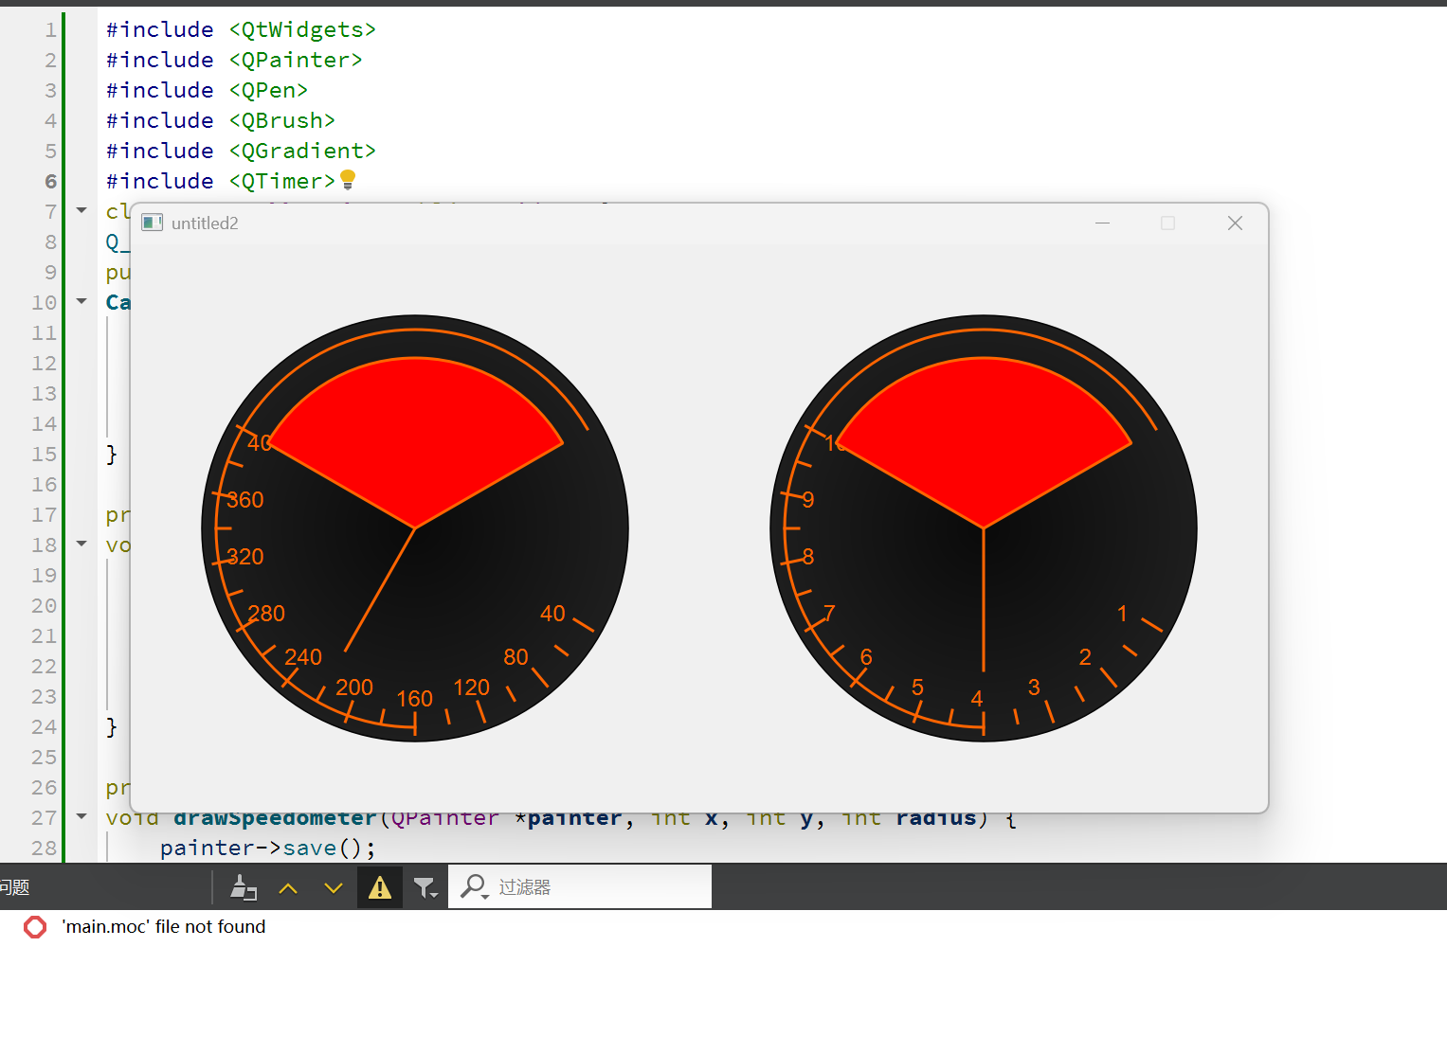Screen dimensions: 1447x1054
Task: Open the filter categories dropdown
Action: click(425, 887)
